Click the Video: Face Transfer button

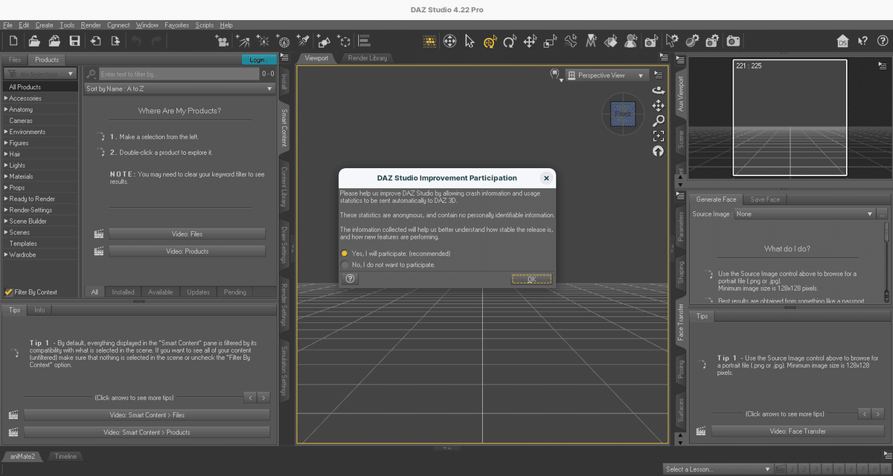click(798, 431)
